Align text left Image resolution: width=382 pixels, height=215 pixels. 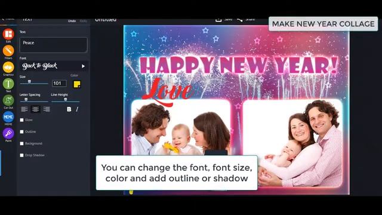(24, 109)
